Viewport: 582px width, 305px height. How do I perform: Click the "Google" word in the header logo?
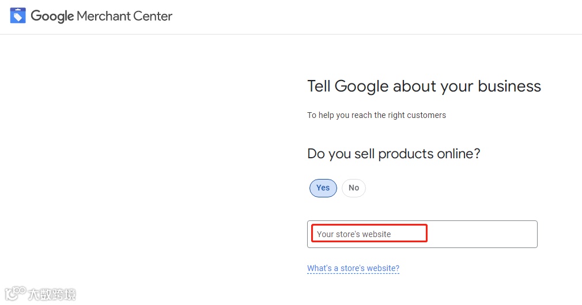pyautogui.click(x=52, y=16)
